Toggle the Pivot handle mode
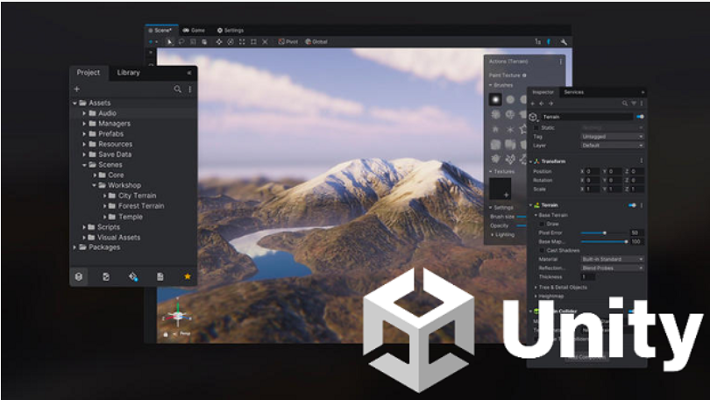710x400 pixels. (288, 42)
